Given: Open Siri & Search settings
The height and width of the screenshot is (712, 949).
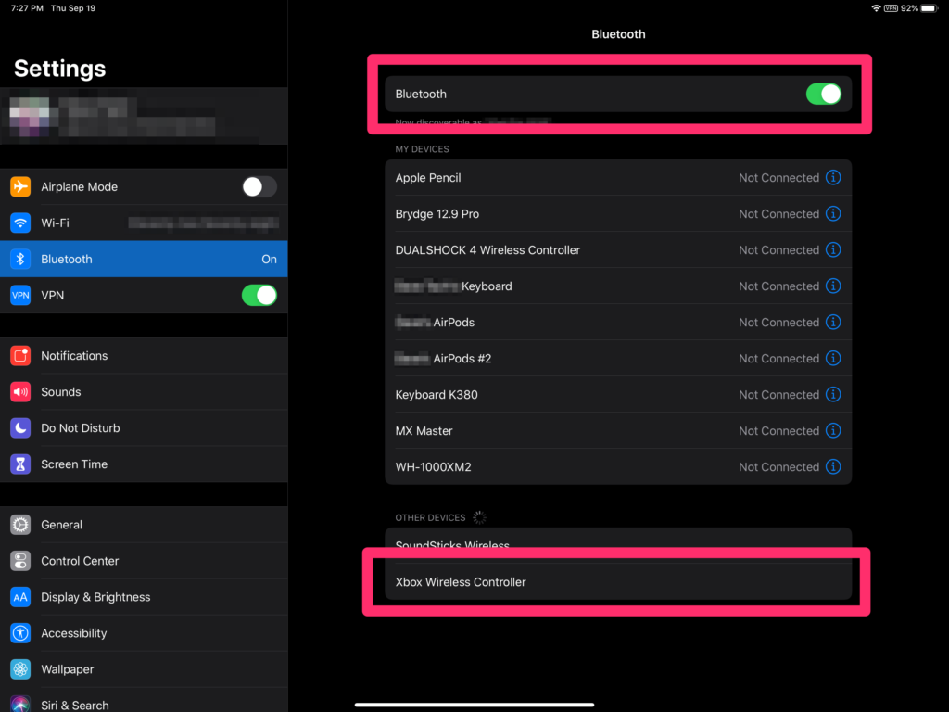Looking at the screenshot, I should coord(144,701).
